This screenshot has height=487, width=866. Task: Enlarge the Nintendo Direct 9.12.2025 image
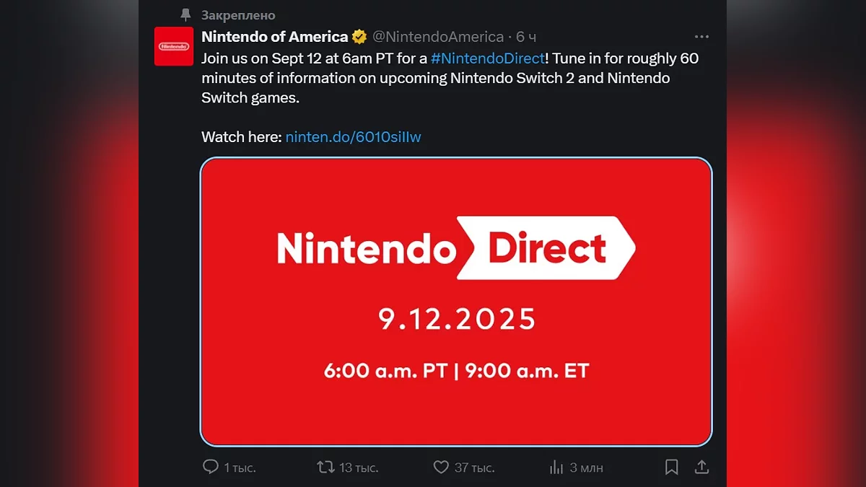coord(456,301)
